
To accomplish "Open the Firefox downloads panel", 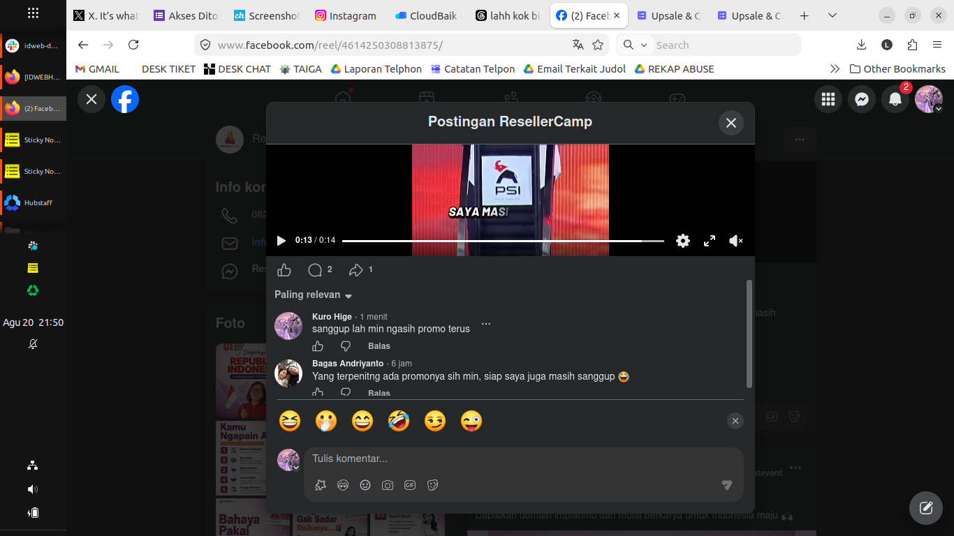I will click(861, 45).
